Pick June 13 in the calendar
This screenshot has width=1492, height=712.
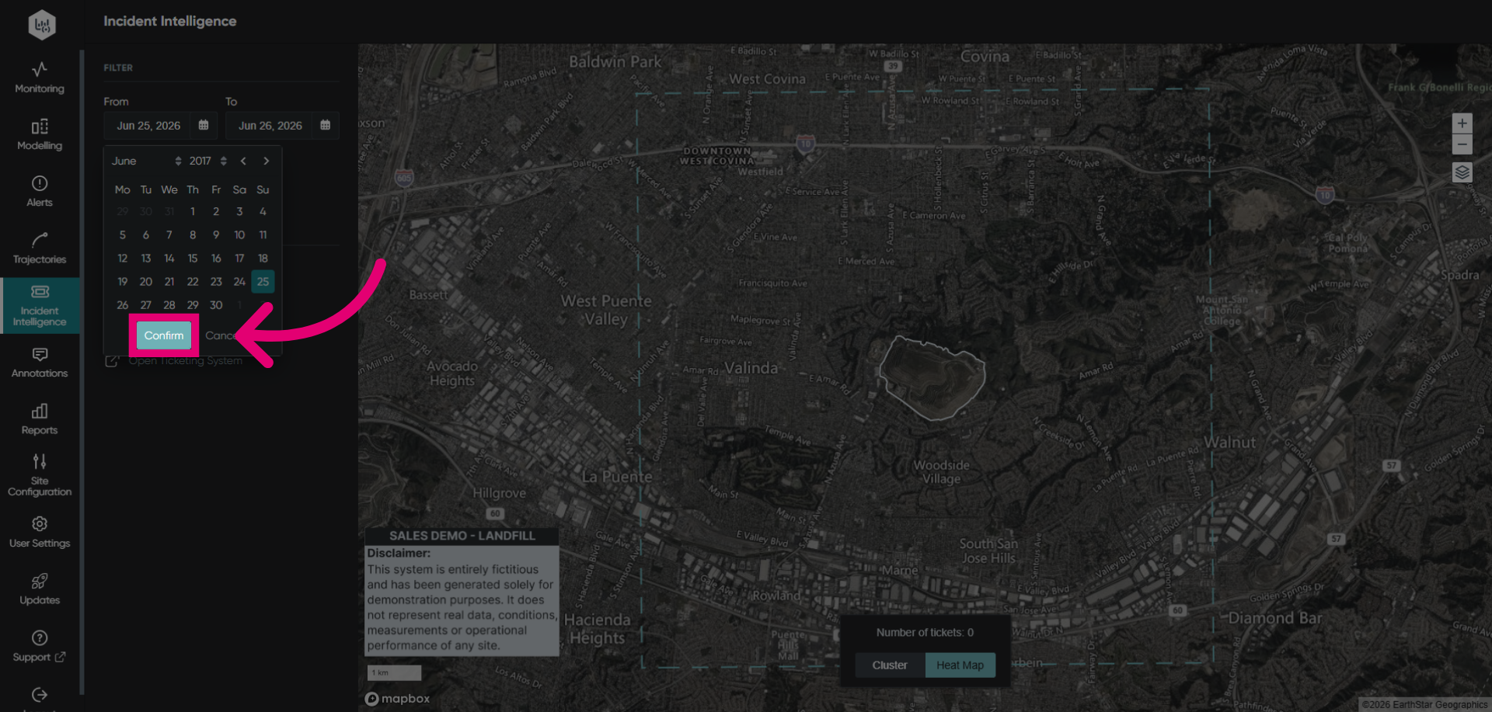point(145,259)
